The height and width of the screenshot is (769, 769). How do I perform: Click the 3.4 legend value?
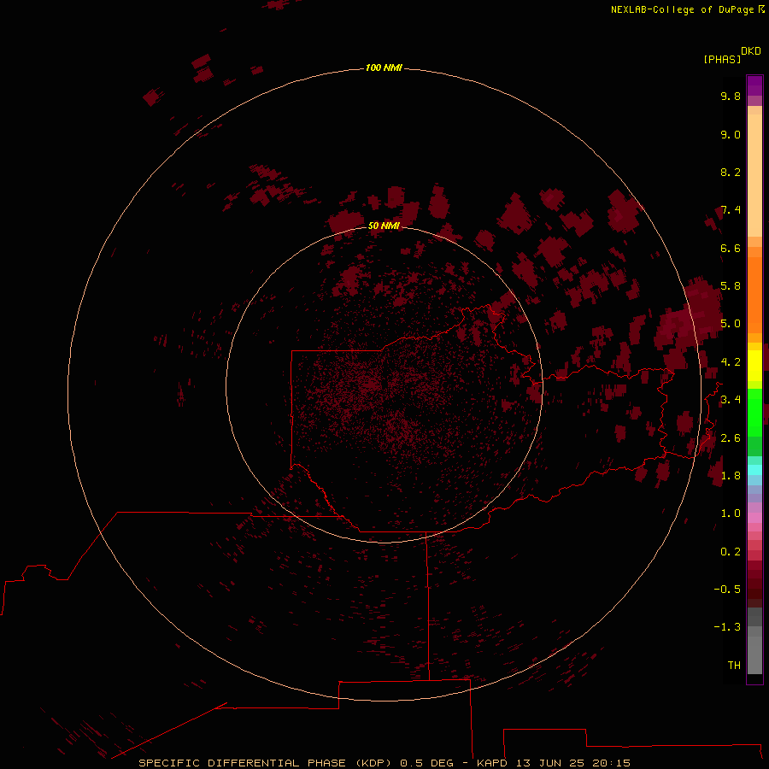click(x=731, y=399)
